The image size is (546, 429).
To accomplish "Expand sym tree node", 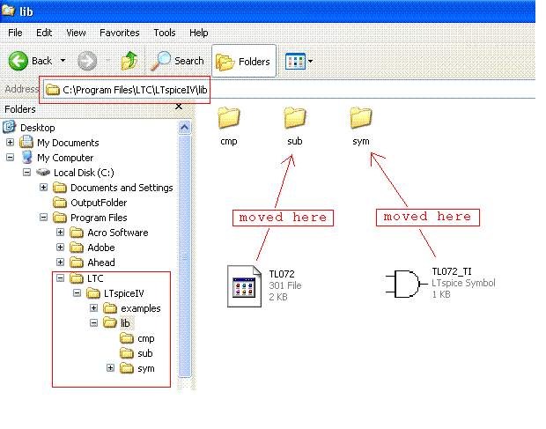I will 110,368.
